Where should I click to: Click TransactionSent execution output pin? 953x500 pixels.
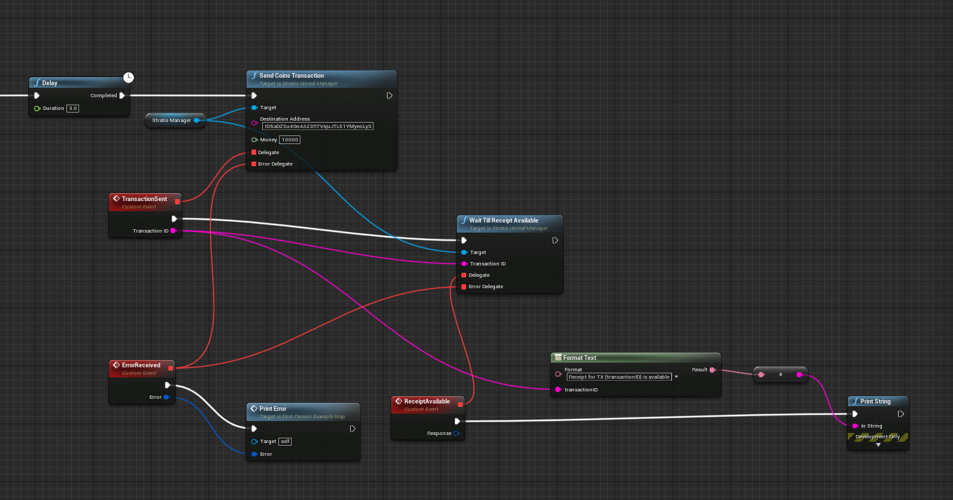coord(174,218)
